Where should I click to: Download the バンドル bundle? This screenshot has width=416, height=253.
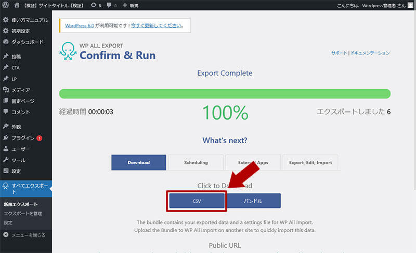(x=253, y=201)
